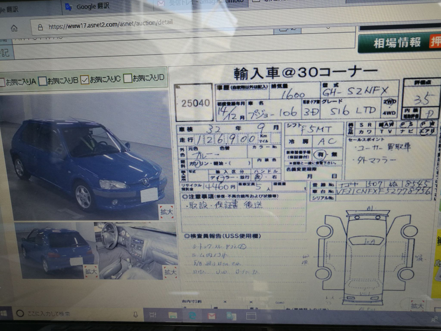Image resolution: width=441 pixels, height=331 pixels.
Task: Click the chassis number VF31CNFXF52778956
Action: tap(384, 191)
